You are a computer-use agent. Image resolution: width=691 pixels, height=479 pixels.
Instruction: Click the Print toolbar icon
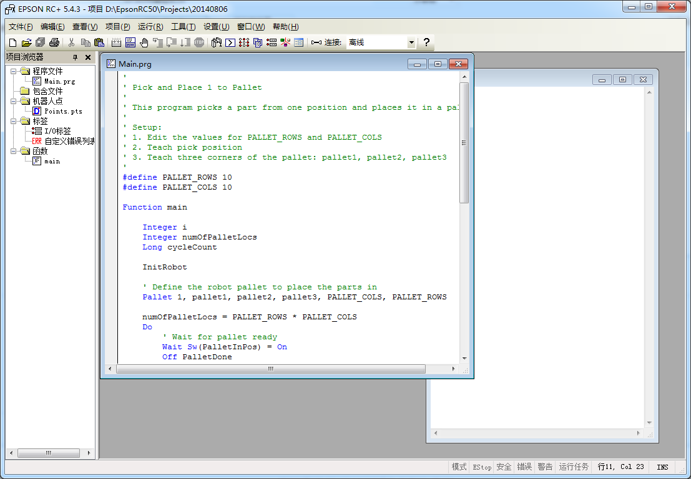[54, 42]
